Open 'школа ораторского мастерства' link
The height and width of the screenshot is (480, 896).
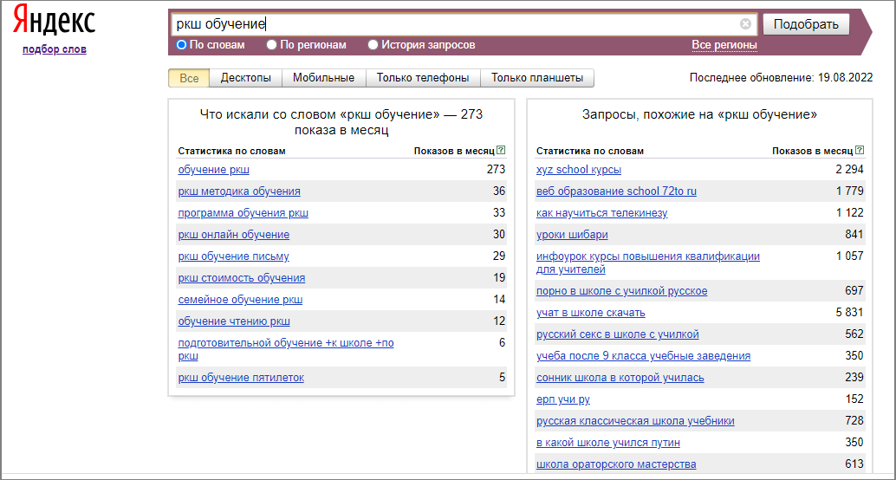click(616, 464)
